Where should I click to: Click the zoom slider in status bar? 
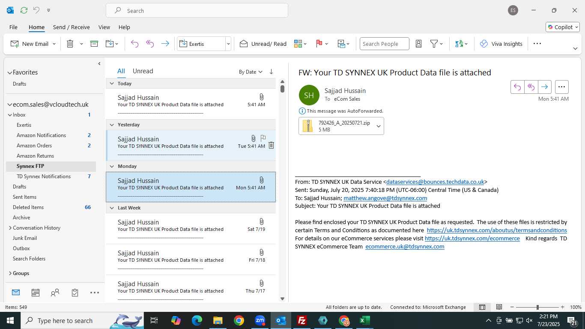[537, 307]
